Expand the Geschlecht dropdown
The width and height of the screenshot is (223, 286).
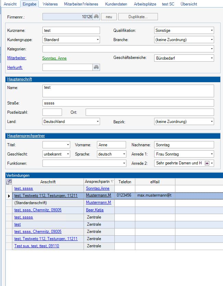67,154
